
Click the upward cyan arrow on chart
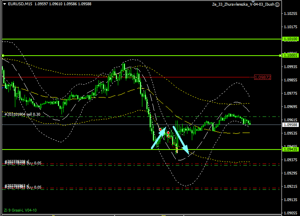pos(159,137)
